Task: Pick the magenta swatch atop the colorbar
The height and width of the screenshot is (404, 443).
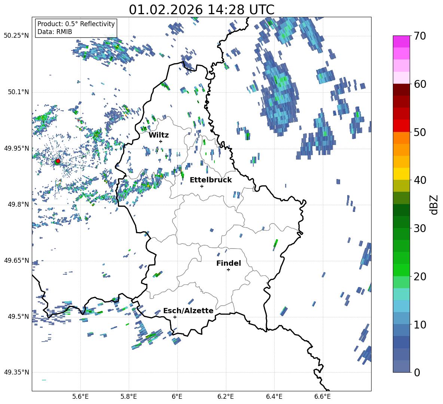Action: point(401,42)
